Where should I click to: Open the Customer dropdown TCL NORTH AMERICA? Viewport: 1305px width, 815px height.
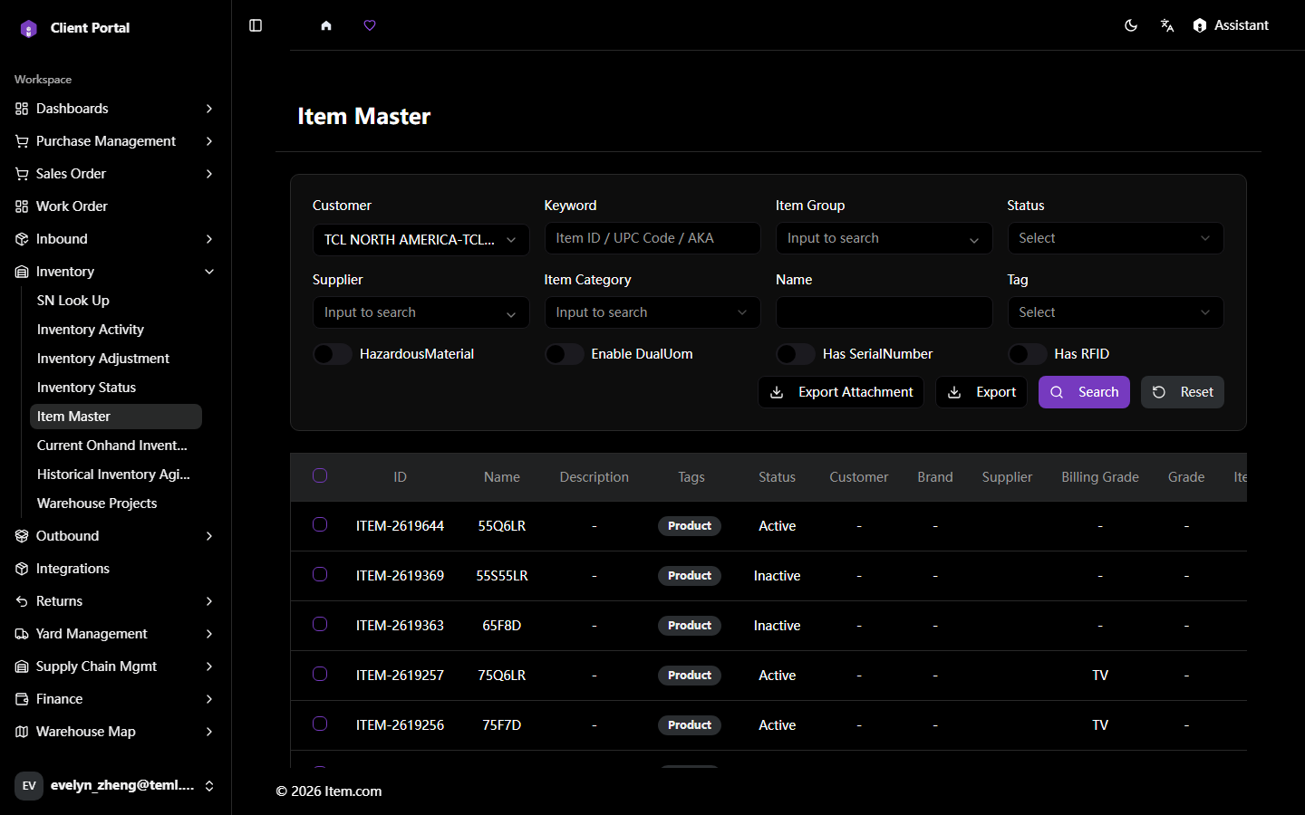[x=420, y=240]
